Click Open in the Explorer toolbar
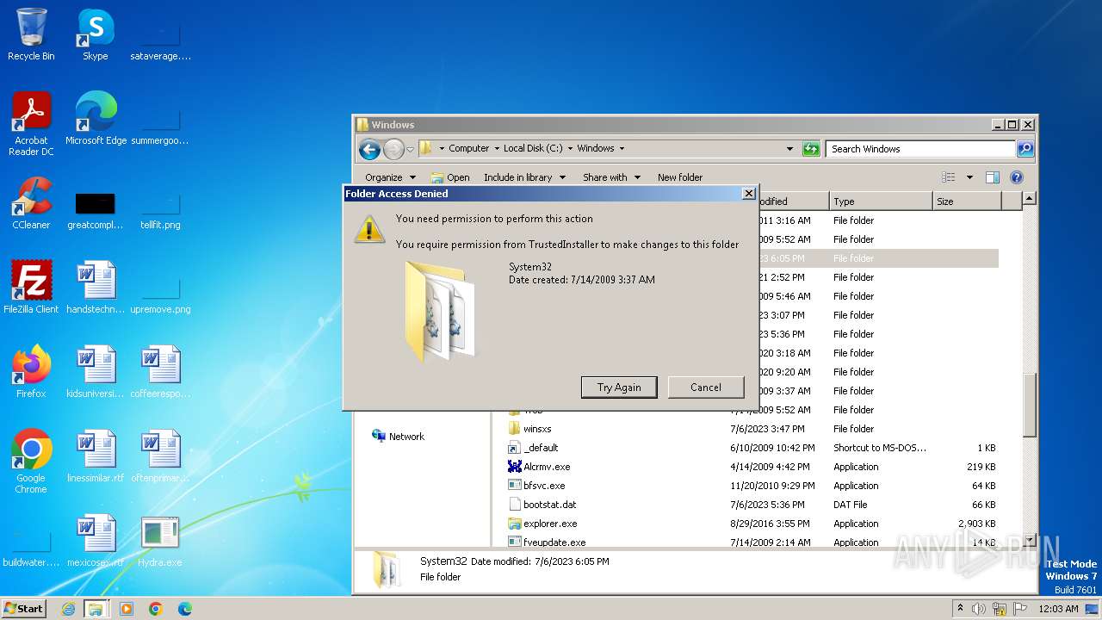The height and width of the screenshot is (620, 1102). (x=450, y=177)
